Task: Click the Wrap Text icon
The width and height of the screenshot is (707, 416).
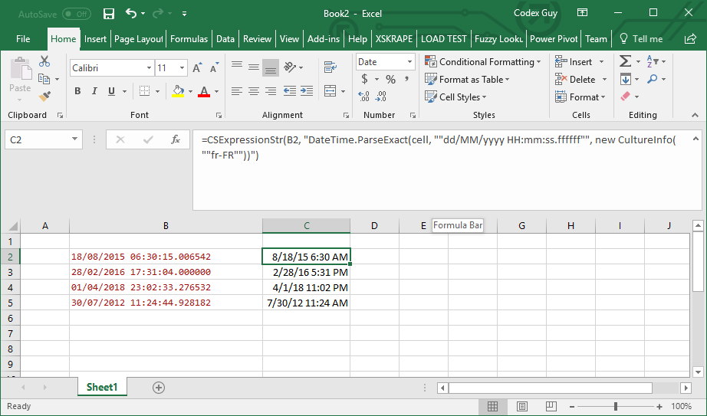Action: [x=330, y=67]
